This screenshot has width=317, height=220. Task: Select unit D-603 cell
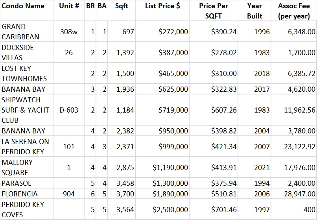tap(69, 110)
